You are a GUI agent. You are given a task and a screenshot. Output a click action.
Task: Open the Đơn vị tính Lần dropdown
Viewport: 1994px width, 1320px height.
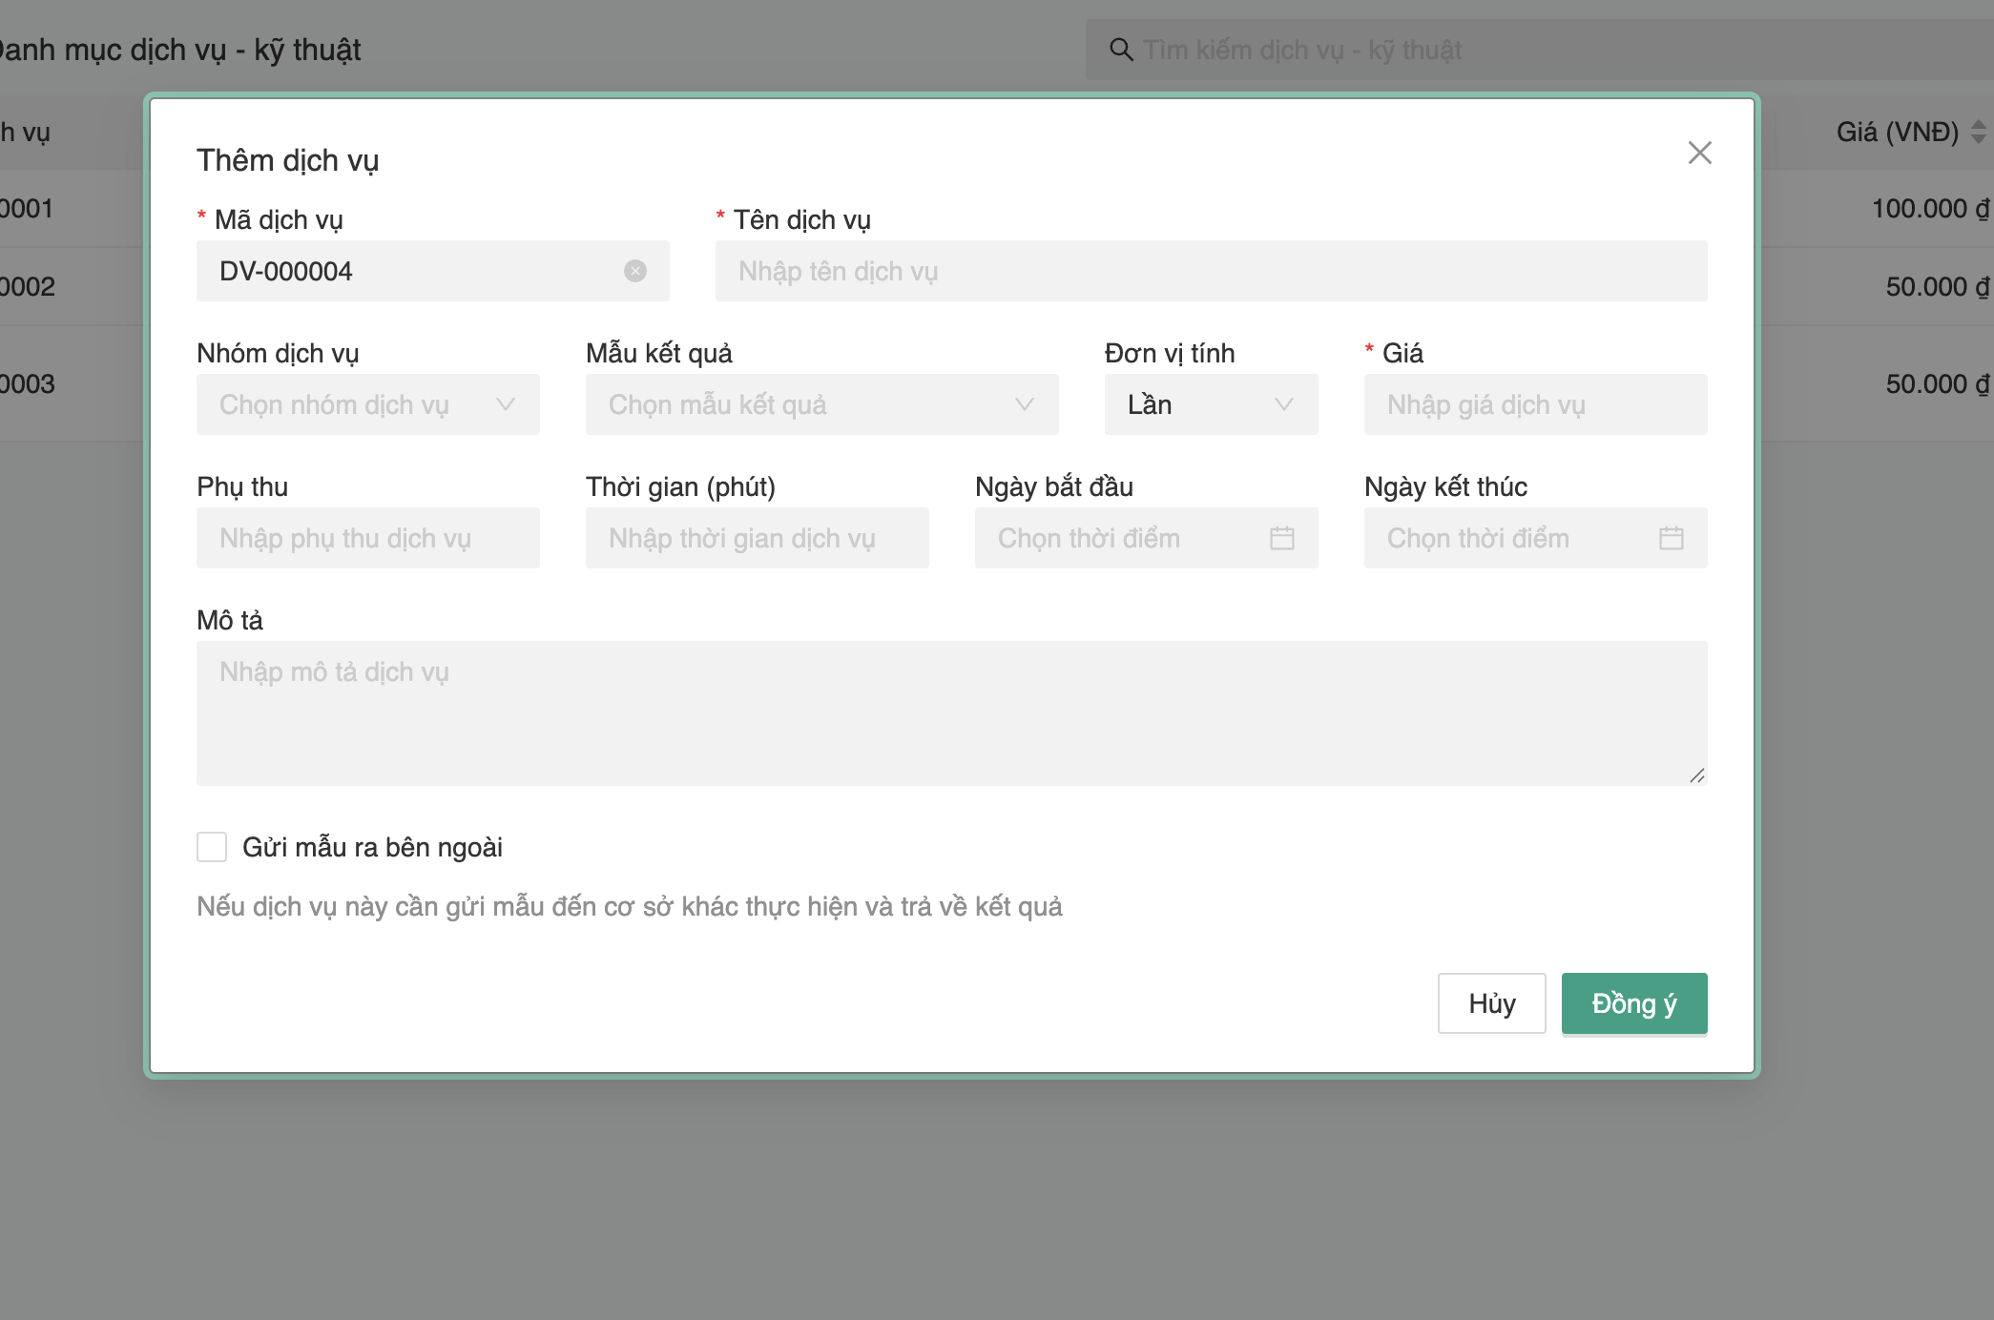1210,404
